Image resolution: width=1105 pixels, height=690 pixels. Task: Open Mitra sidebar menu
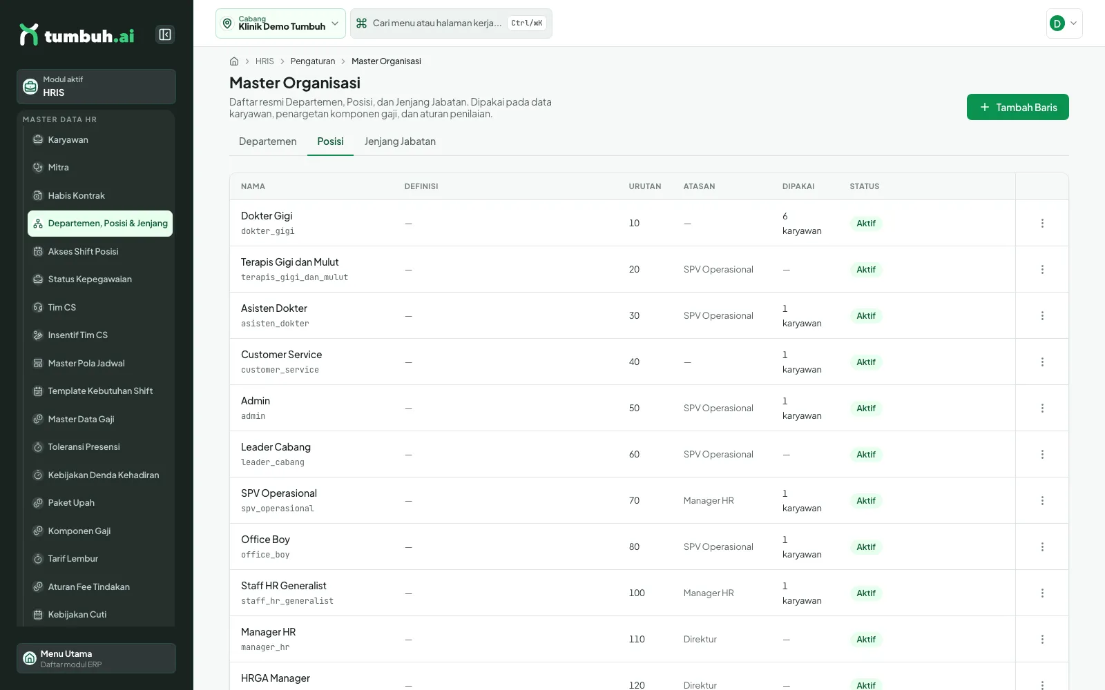[x=100, y=168]
